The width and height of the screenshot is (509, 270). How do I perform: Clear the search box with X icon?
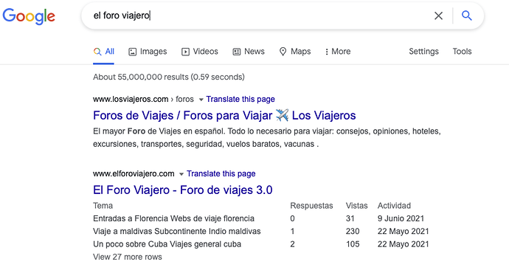pos(439,15)
